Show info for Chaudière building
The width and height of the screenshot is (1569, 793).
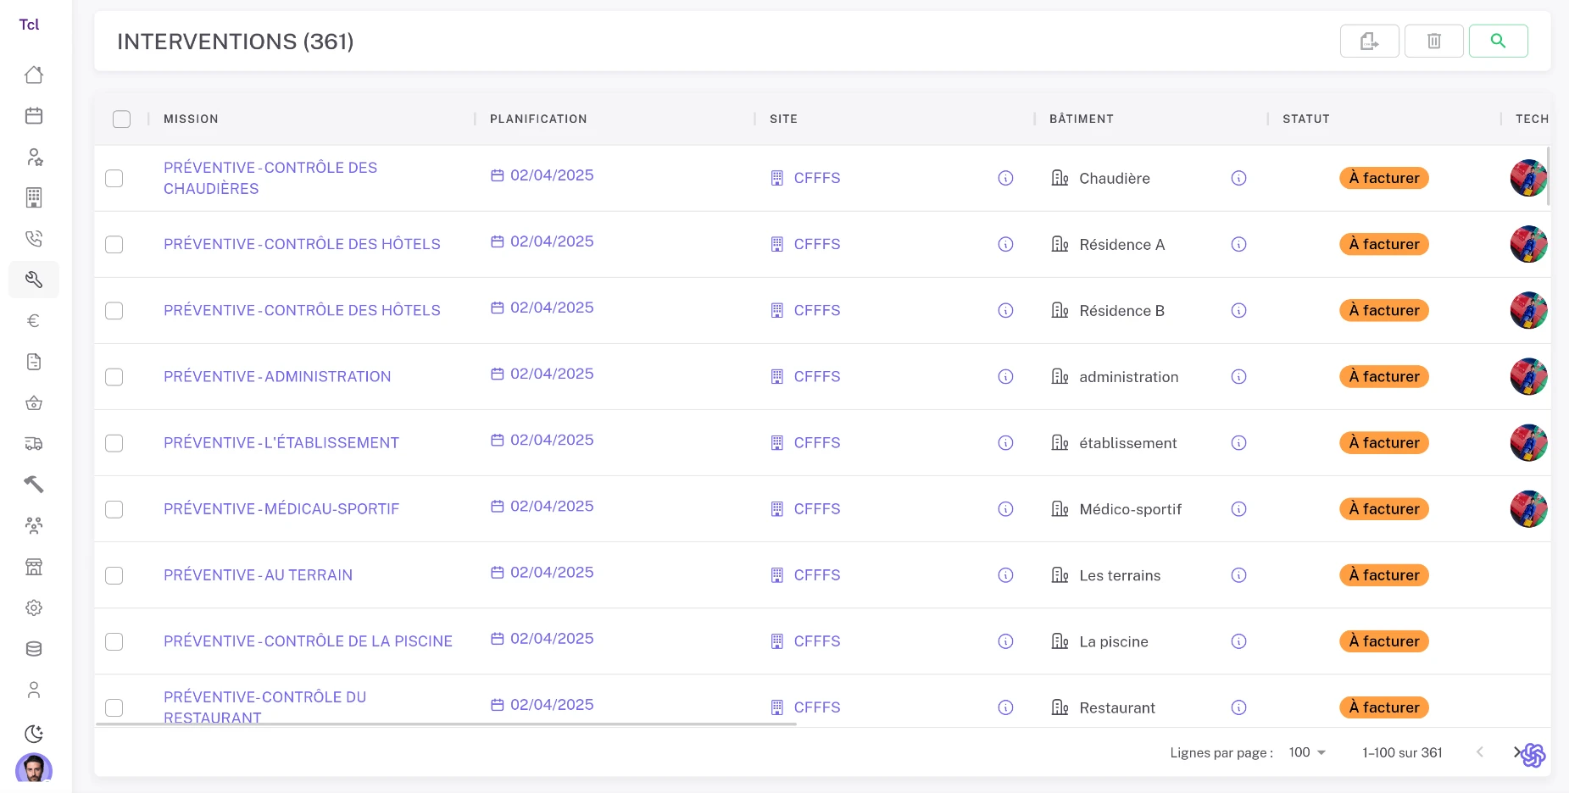click(x=1238, y=178)
